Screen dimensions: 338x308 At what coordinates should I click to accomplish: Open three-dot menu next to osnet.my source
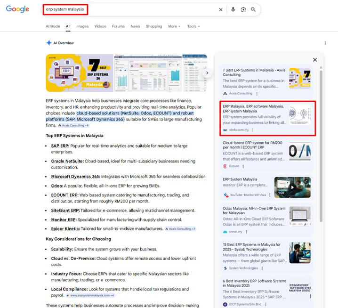point(246,232)
